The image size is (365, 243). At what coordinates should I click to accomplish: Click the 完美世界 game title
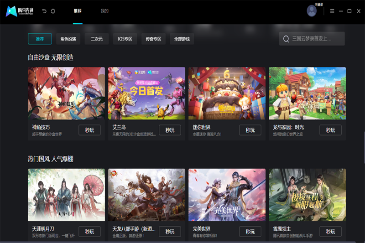(202, 229)
